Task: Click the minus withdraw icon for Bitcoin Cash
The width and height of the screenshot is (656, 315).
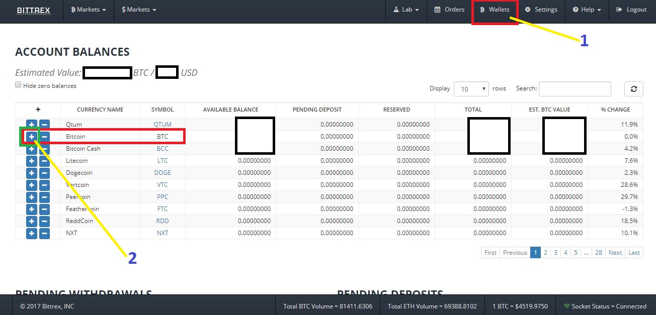Action: tap(44, 149)
